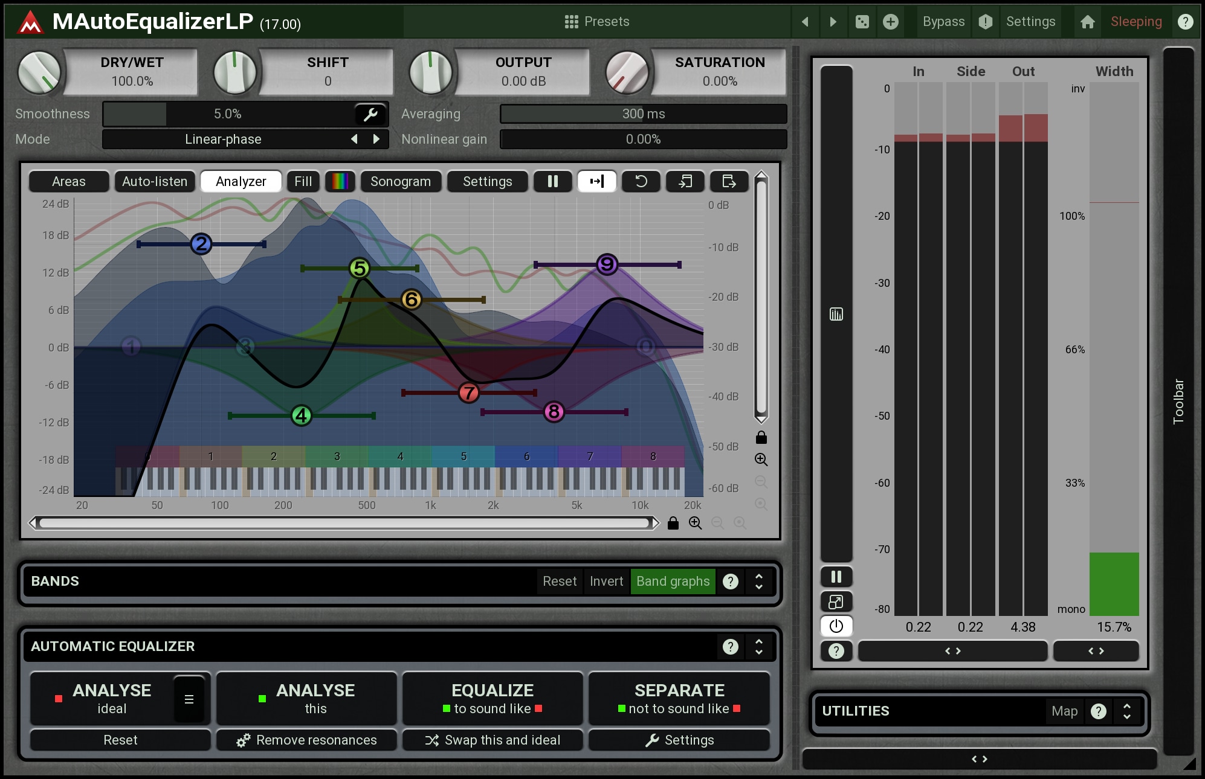Click the Remove resonances button
This screenshot has height=779, width=1205.
(x=306, y=740)
